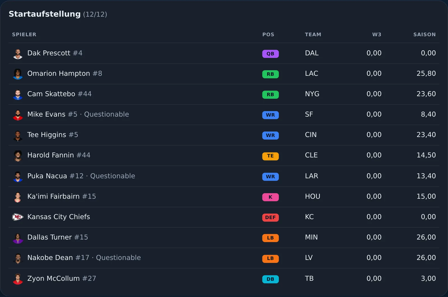Click Omarion Hampton's RB badge

(x=270, y=74)
